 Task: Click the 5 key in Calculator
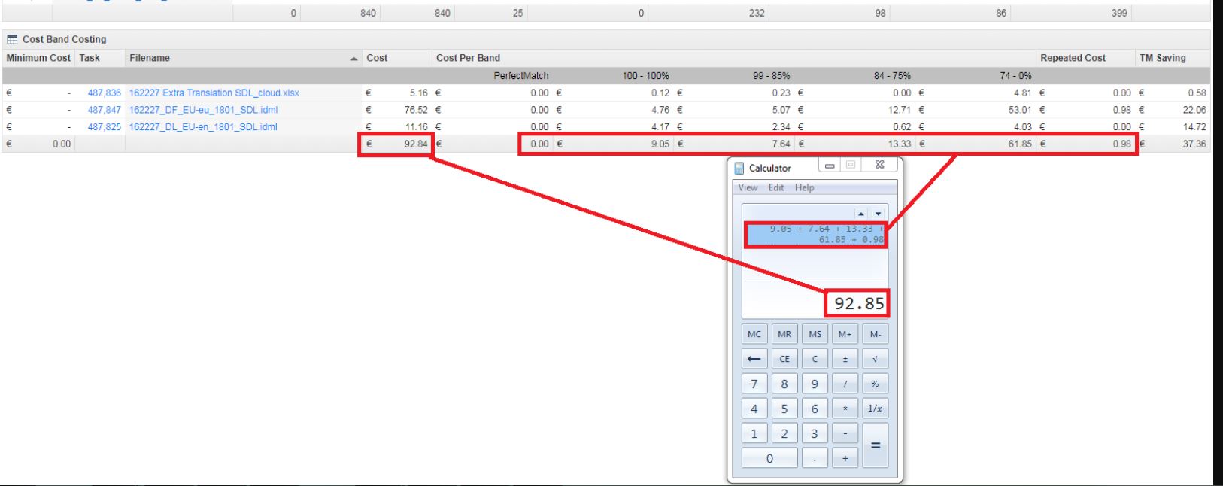(x=784, y=409)
